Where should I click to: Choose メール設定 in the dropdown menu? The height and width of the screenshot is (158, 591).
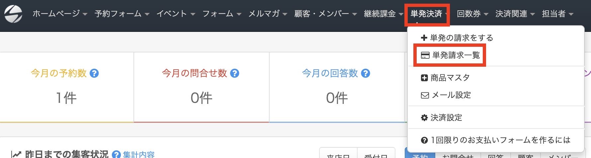point(451,95)
